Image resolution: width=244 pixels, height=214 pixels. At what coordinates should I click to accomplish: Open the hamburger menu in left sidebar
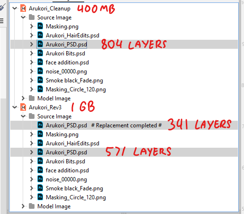(1, 21)
